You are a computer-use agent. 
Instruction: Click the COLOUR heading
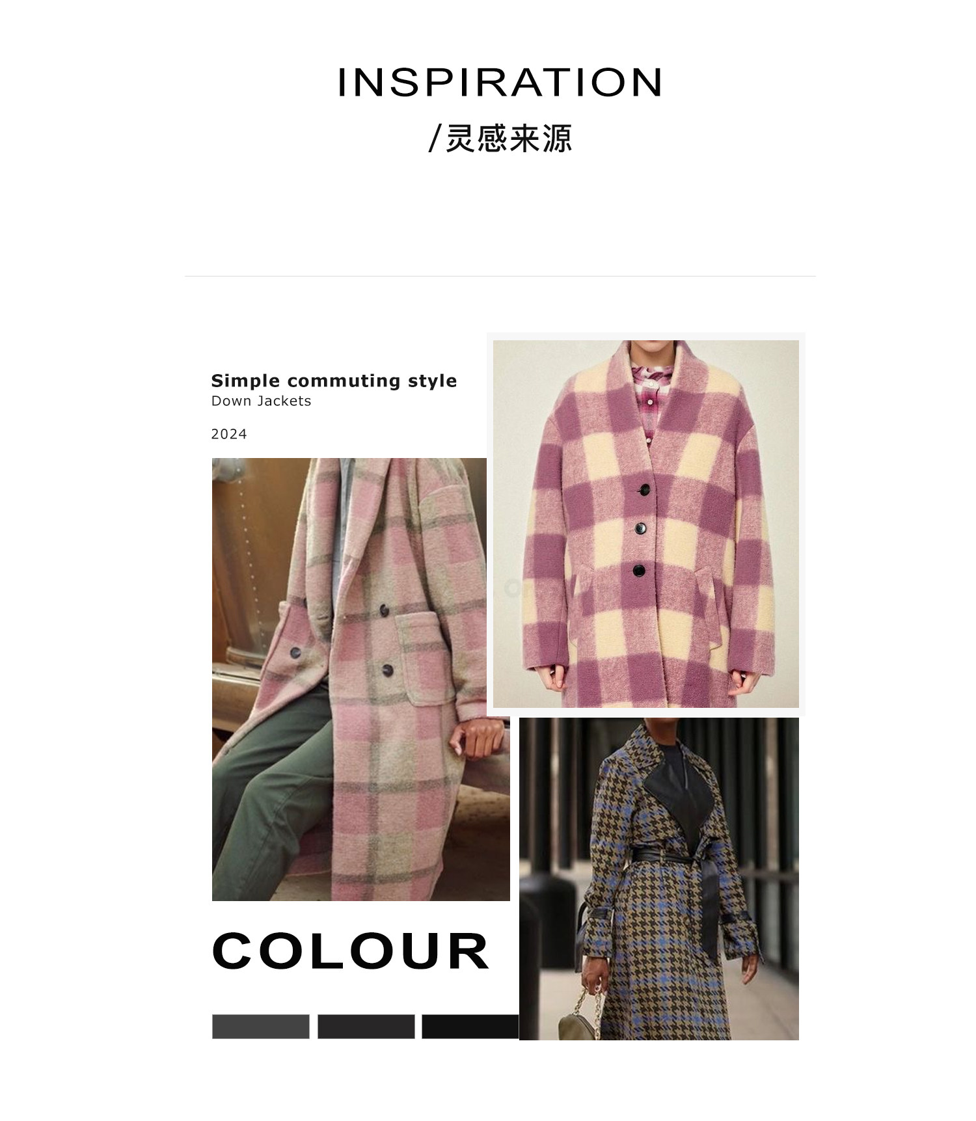tap(351, 951)
